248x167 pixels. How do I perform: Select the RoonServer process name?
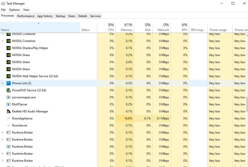tap(20, 126)
